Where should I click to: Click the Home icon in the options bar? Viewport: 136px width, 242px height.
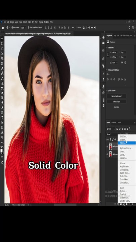click(x=3, y=28)
